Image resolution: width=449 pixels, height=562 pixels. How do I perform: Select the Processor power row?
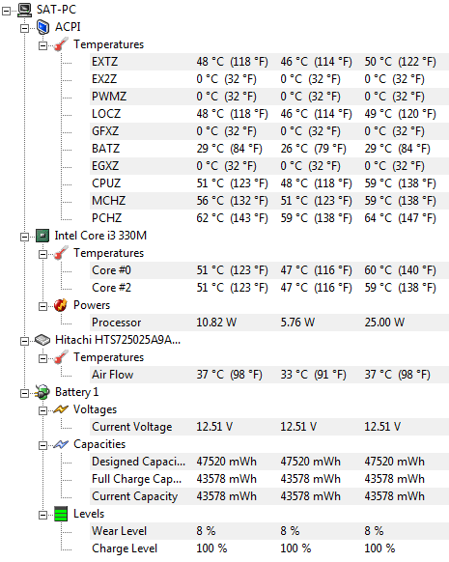(269, 323)
